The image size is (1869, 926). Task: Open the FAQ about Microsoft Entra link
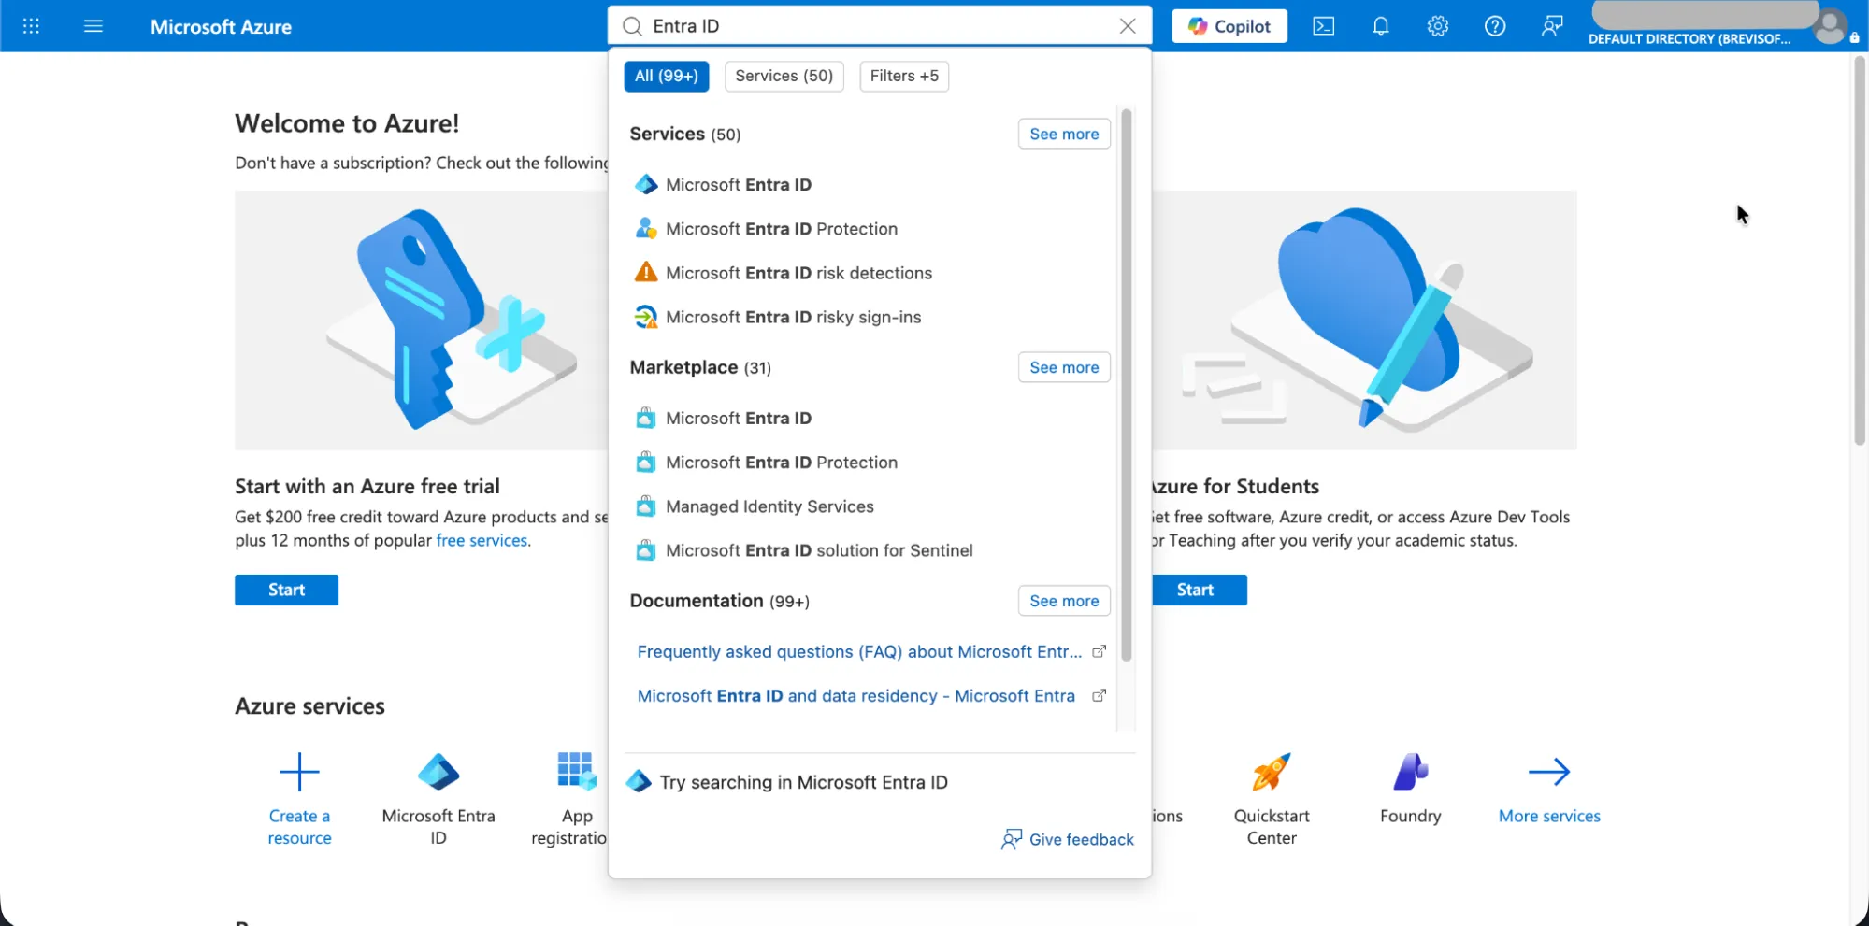(859, 651)
